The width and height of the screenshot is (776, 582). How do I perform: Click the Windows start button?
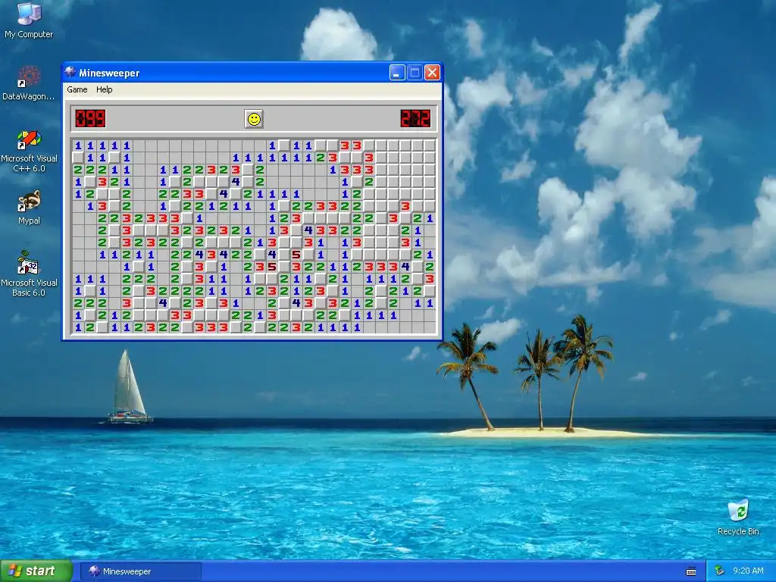36,571
